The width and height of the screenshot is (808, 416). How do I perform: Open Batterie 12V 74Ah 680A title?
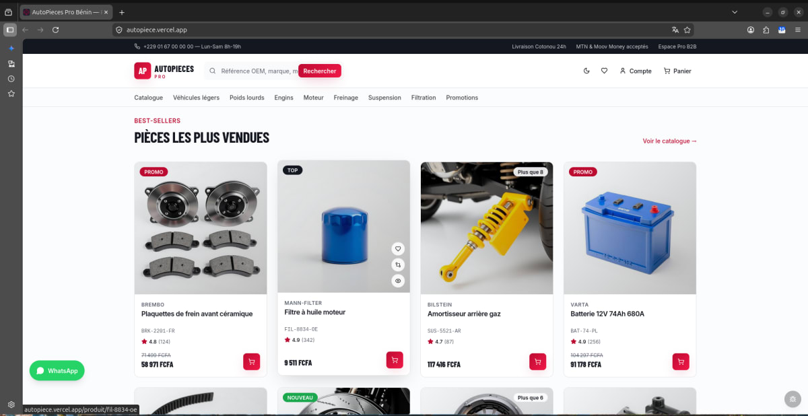pos(607,314)
